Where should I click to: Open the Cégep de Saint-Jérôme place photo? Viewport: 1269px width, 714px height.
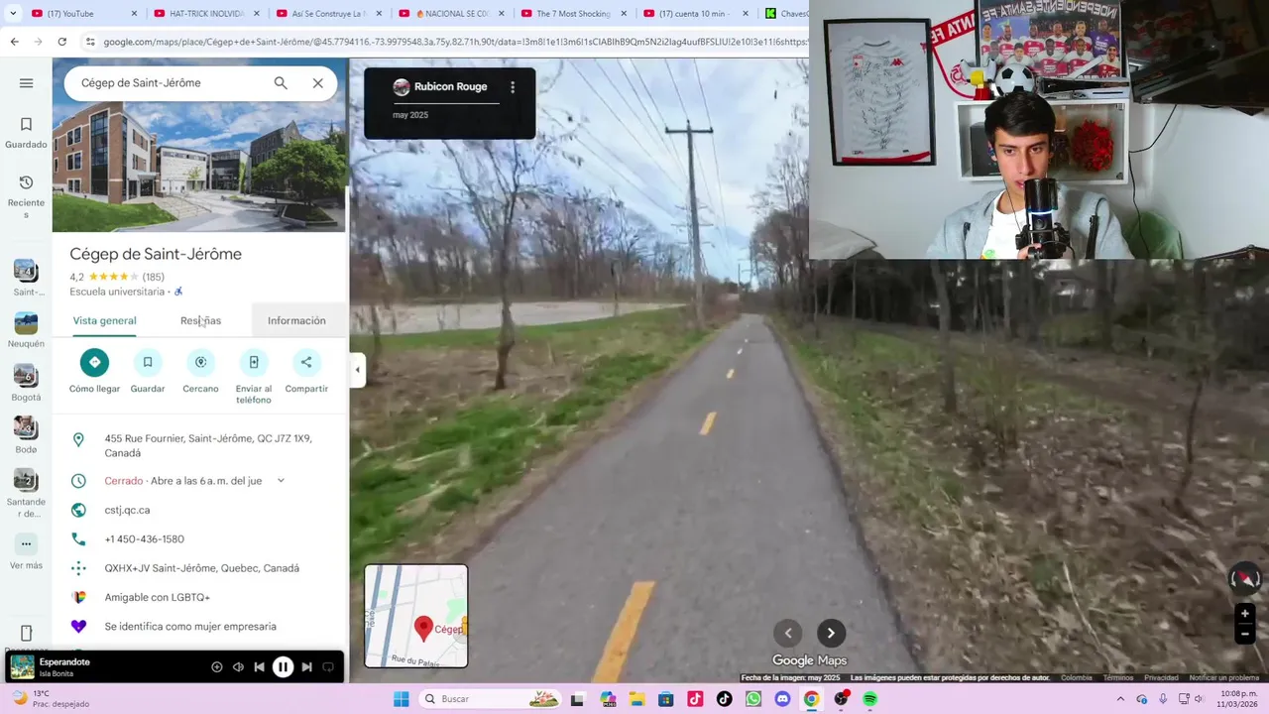click(199, 168)
